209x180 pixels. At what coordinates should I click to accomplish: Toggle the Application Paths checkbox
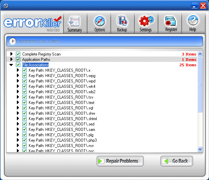click(18, 60)
